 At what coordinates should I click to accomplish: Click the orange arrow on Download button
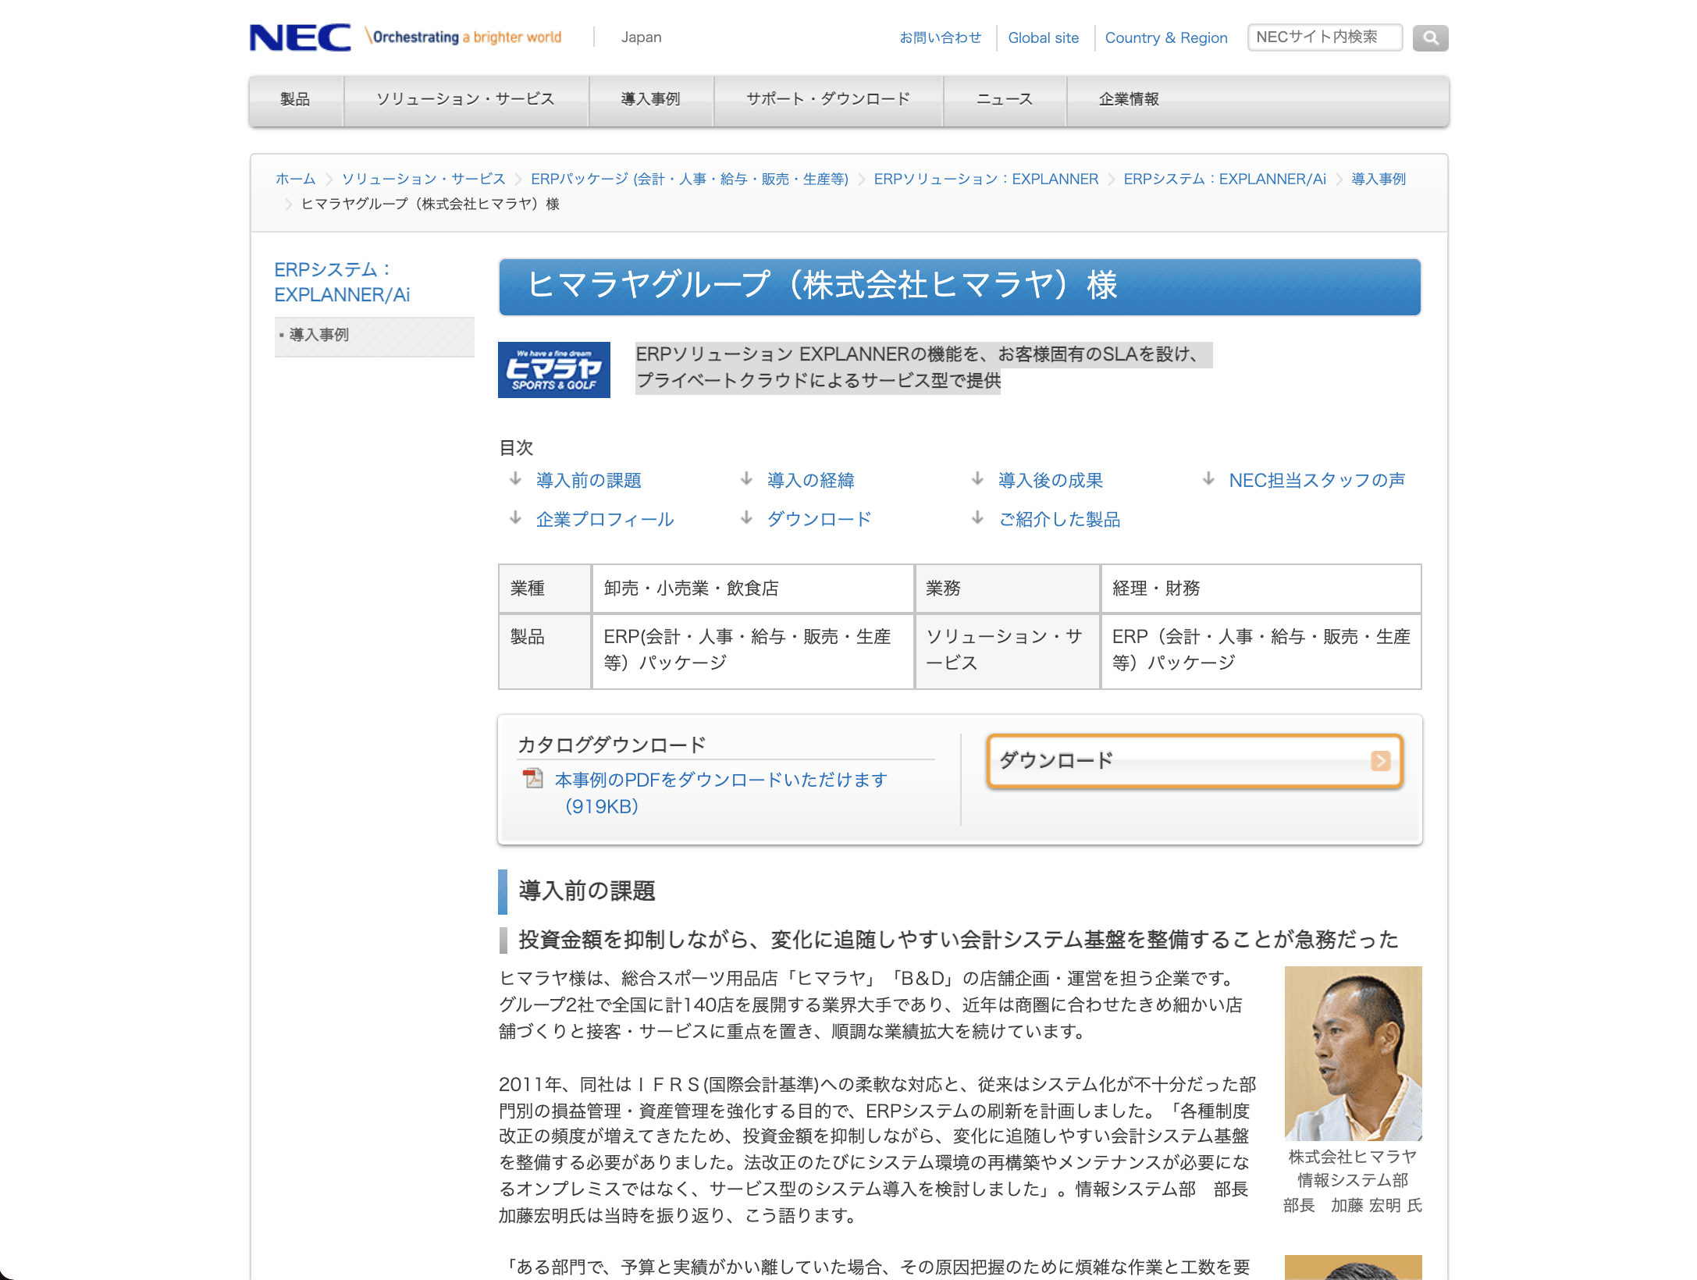(1380, 761)
